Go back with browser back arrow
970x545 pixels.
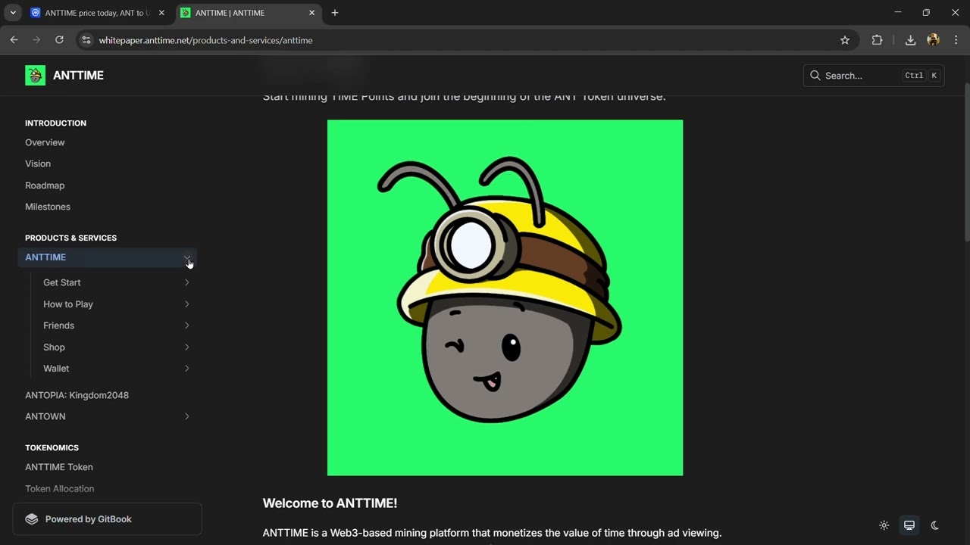[x=14, y=40]
